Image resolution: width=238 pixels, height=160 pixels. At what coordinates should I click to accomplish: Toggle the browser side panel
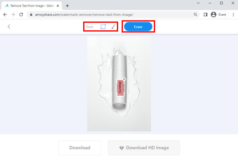(x=206, y=15)
